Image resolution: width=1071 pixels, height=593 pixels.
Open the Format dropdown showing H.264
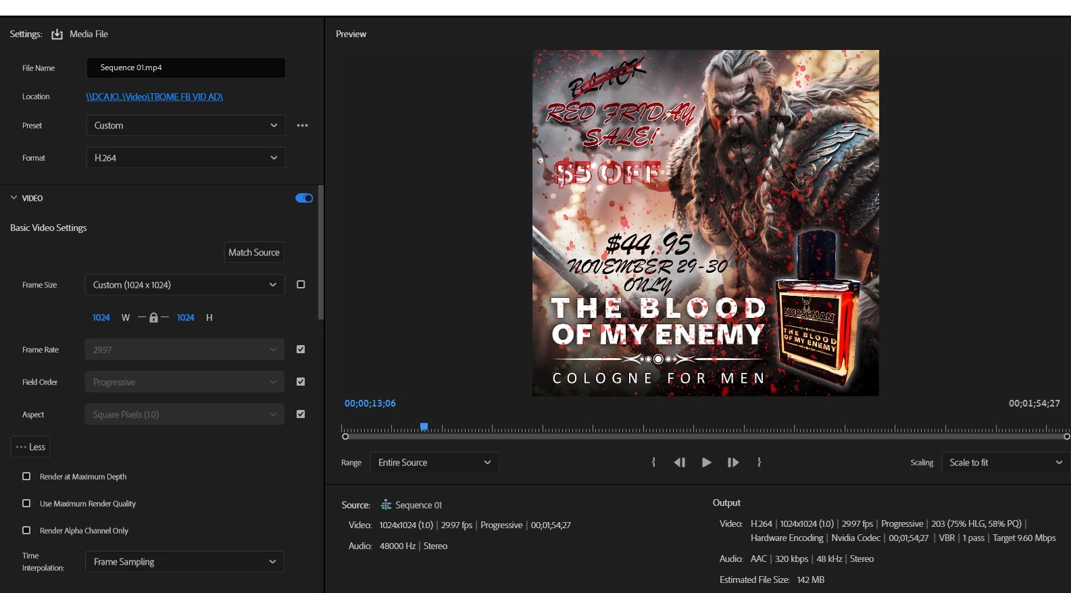(x=186, y=158)
